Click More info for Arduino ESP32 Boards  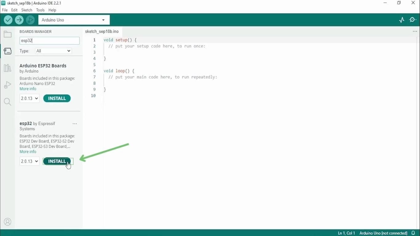(x=28, y=88)
